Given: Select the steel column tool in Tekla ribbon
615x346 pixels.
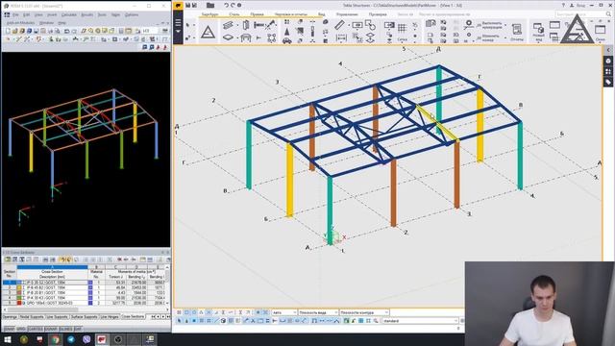Looking at the screenshot, I should click(x=246, y=25).
